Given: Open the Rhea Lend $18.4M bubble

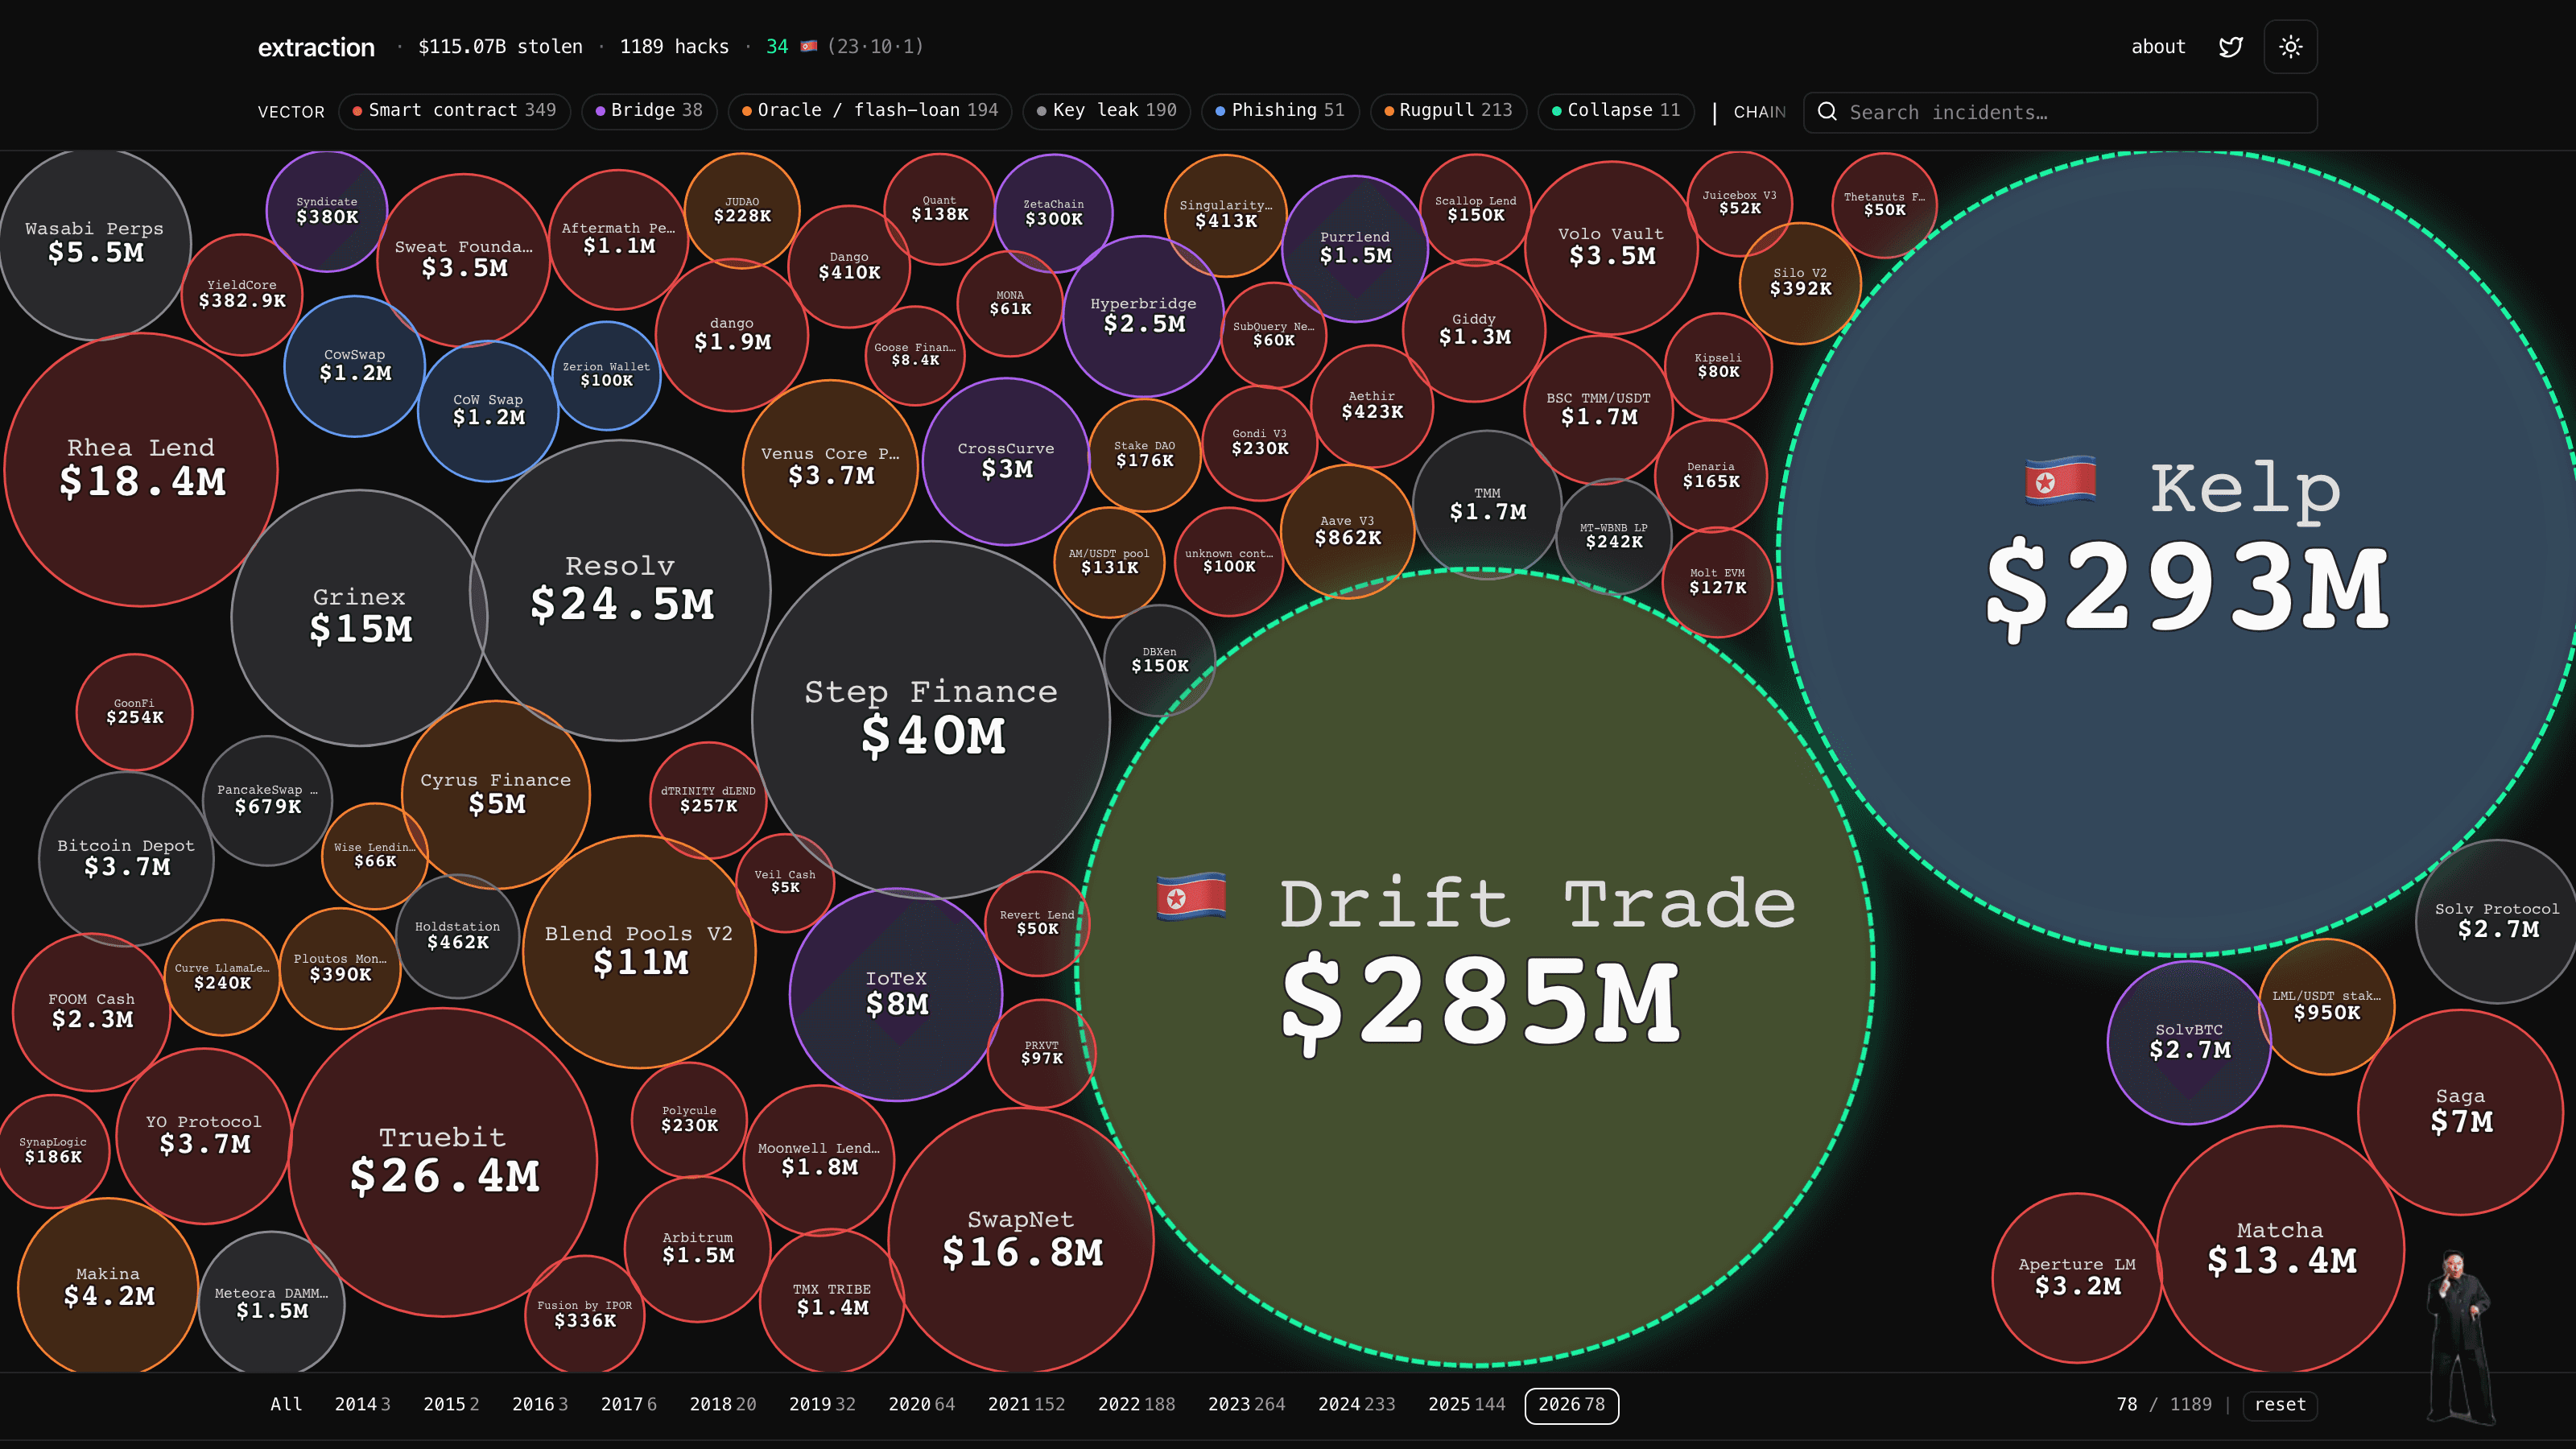Looking at the screenshot, I should pyautogui.click(x=141, y=469).
